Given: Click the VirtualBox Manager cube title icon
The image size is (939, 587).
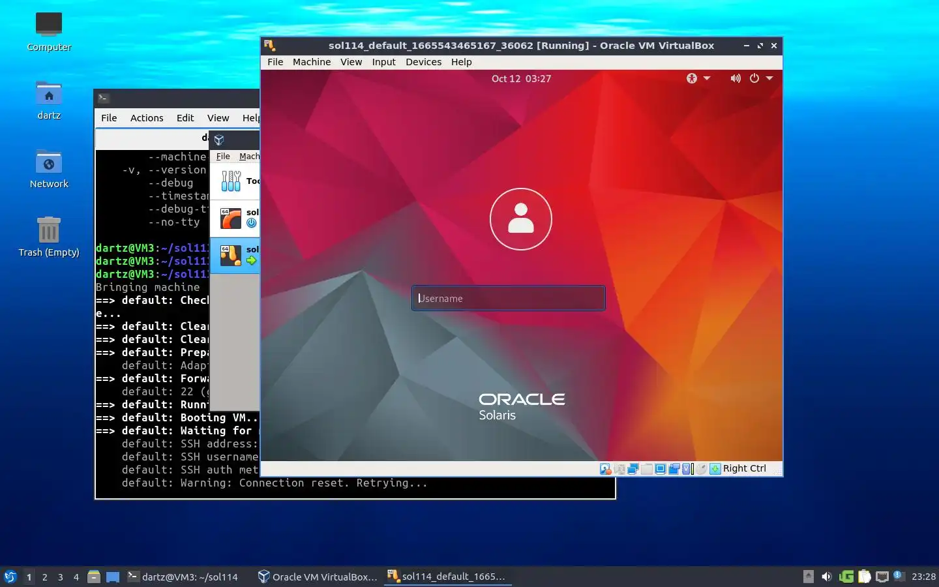Looking at the screenshot, I should pyautogui.click(x=219, y=140).
